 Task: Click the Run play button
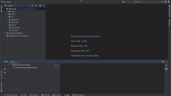[147, 2]
